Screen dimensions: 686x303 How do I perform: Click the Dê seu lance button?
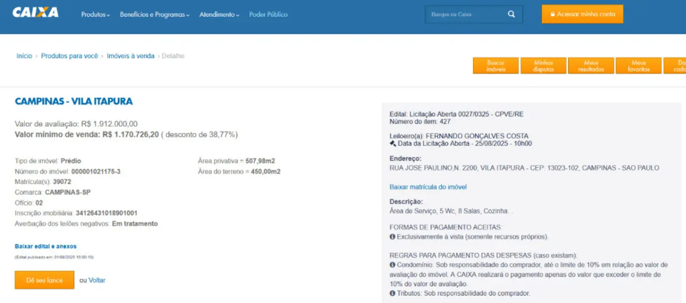(44, 280)
